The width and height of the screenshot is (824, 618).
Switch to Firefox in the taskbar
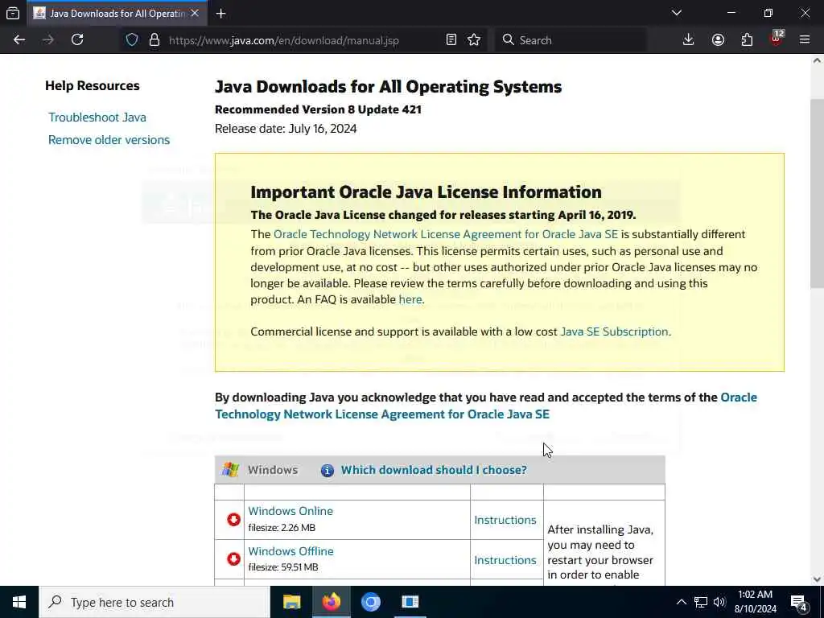(x=331, y=602)
